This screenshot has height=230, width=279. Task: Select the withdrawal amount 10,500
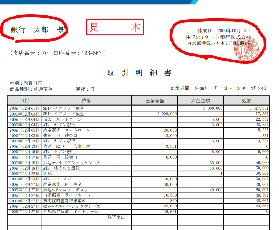[170, 195]
